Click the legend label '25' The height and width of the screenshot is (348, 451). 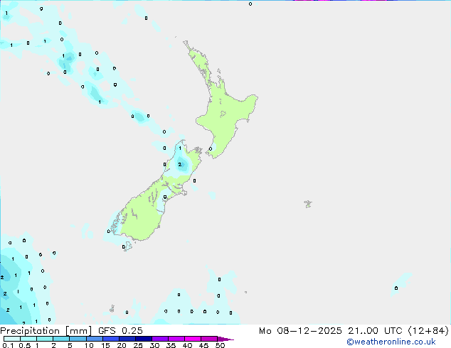click(138, 345)
